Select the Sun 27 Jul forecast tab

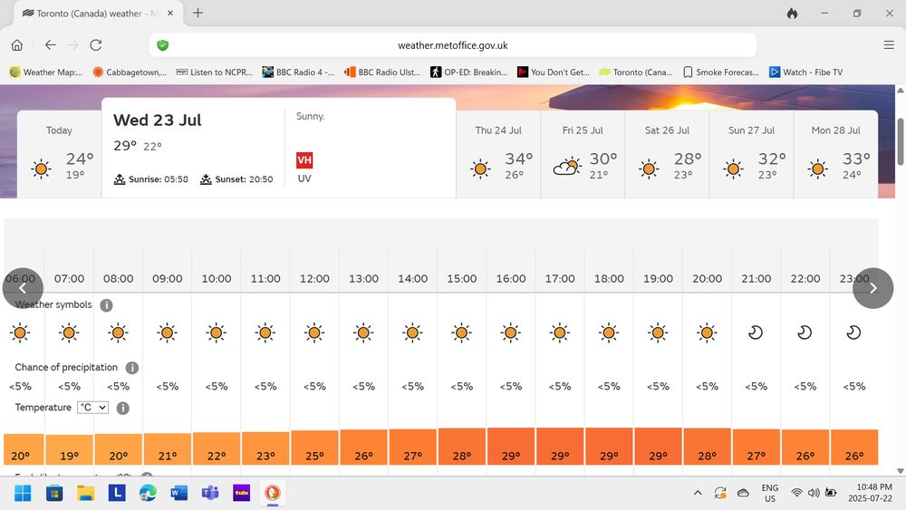[x=751, y=154]
